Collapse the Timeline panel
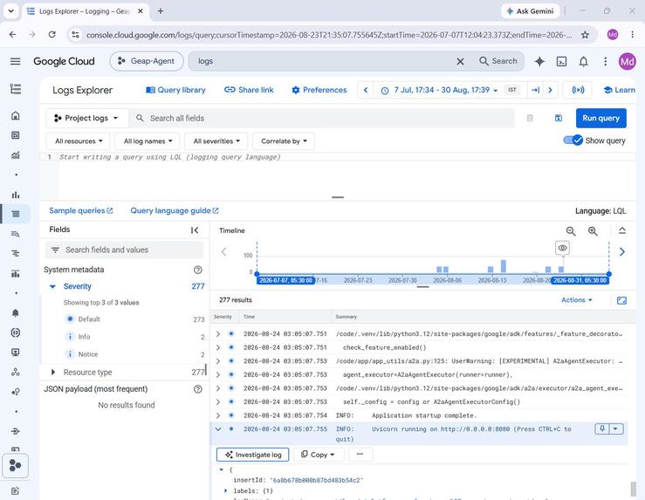The image size is (645, 500). 622,230
